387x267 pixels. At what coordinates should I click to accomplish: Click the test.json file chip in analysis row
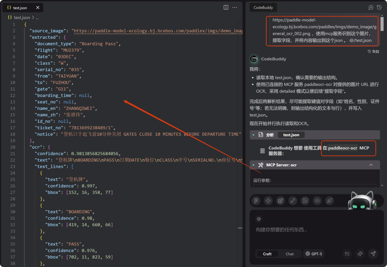pos(291,135)
